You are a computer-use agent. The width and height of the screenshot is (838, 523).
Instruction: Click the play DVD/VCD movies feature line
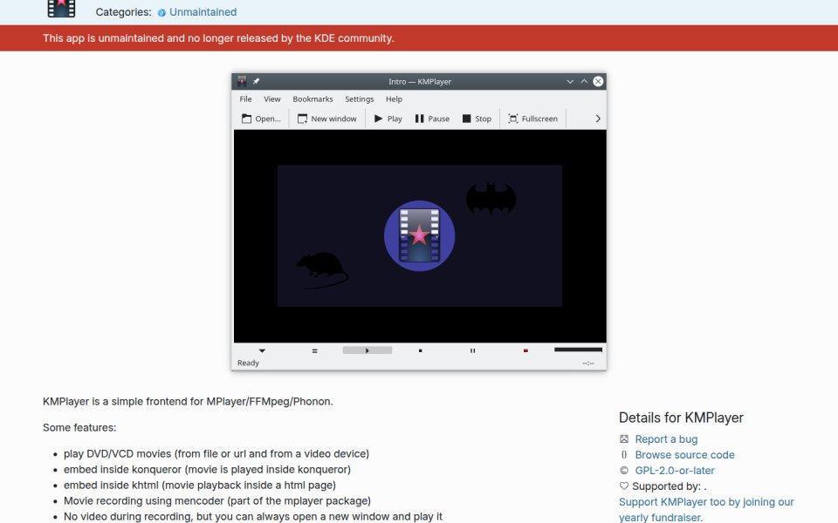click(216, 453)
